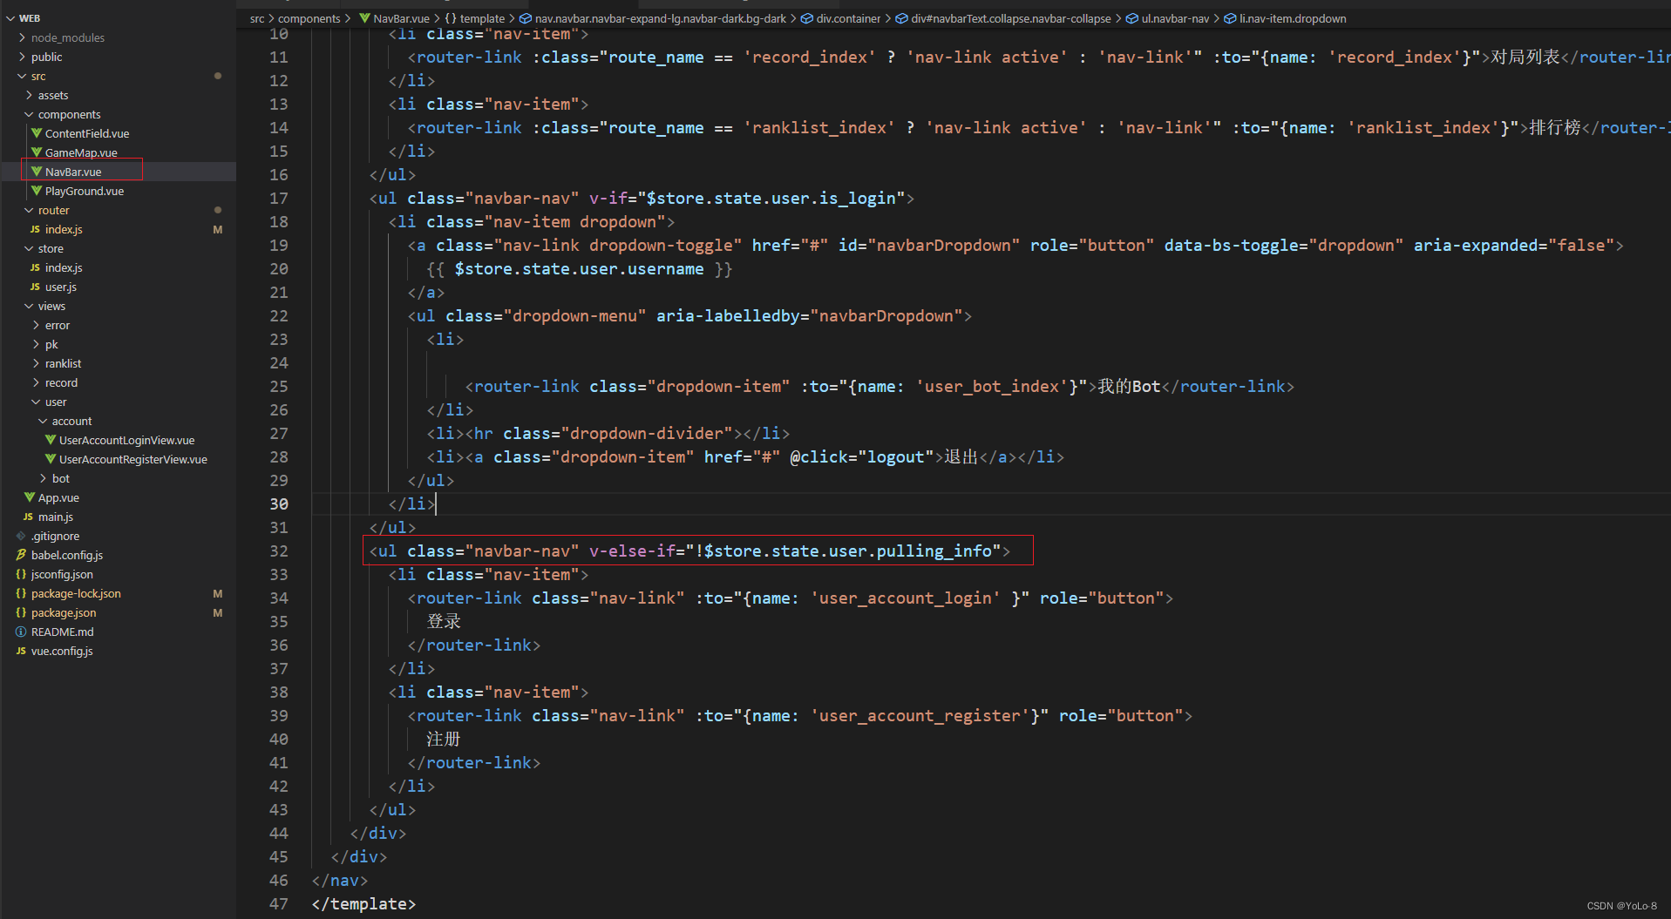Click modified marker M beside package.json
This screenshot has height=919, width=1671.
tap(218, 612)
